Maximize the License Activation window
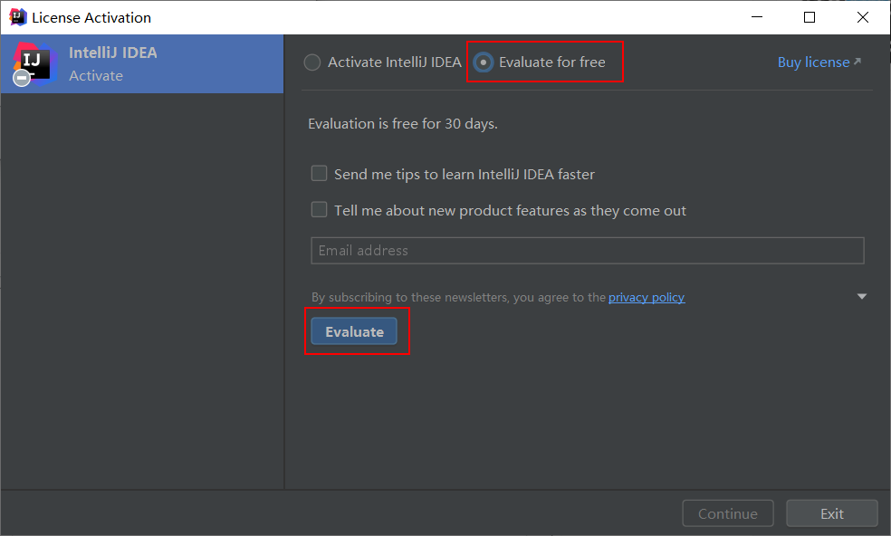The image size is (891, 536). (x=810, y=17)
